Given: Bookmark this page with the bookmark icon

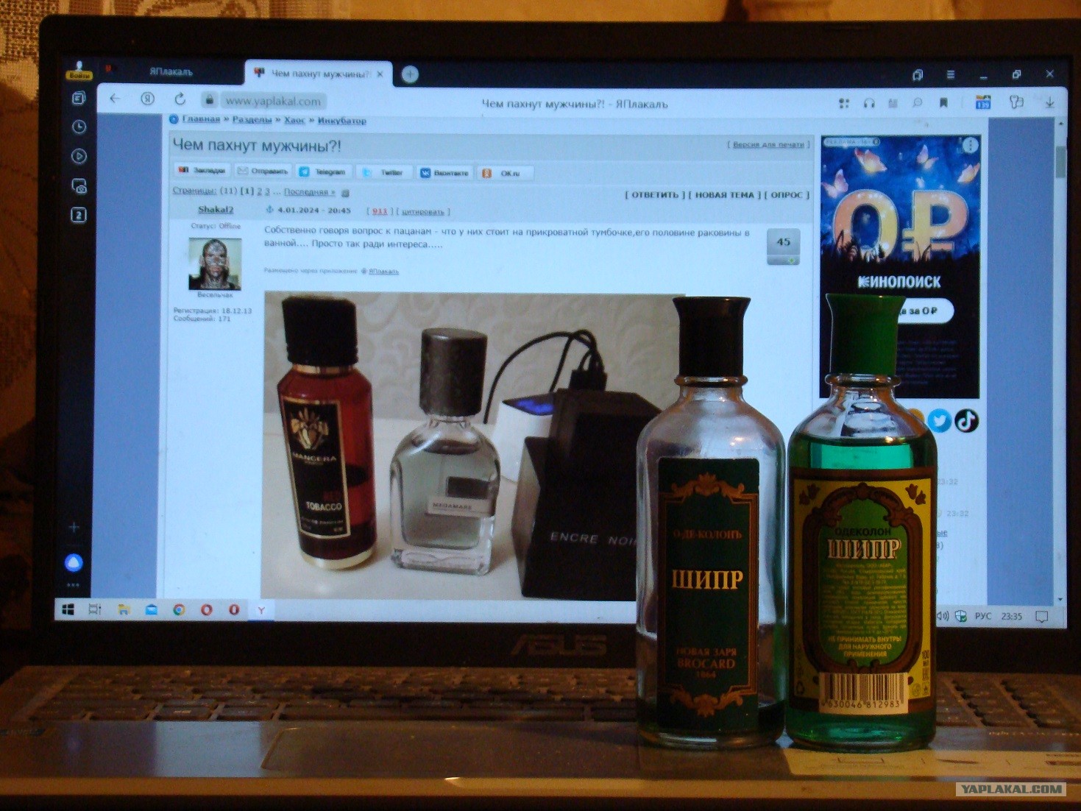Looking at the screenshot, I should tap(943, 104).
